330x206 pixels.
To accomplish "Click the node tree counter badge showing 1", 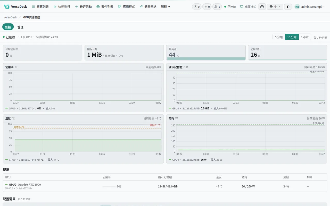I will pos(217,7).
